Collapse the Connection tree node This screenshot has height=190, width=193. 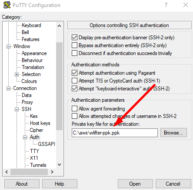coord(9,88)
